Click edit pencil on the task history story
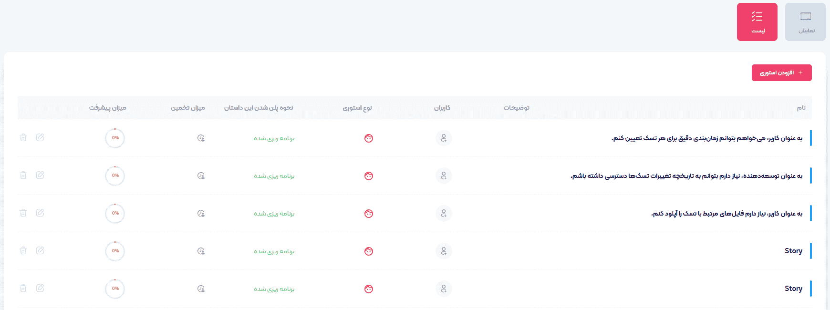830x310 pixels. [40, 175]
